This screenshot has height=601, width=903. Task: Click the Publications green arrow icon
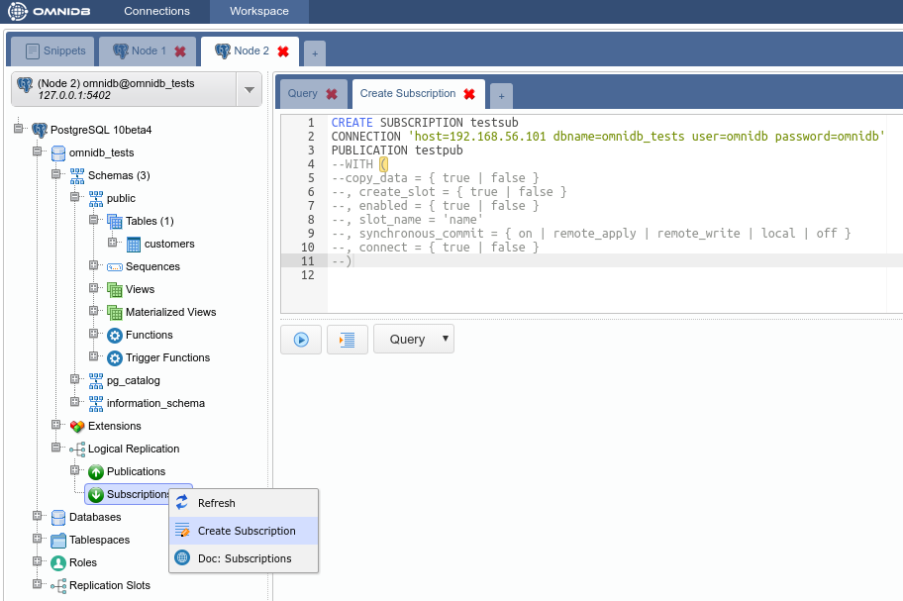click(x=96, y=472)
